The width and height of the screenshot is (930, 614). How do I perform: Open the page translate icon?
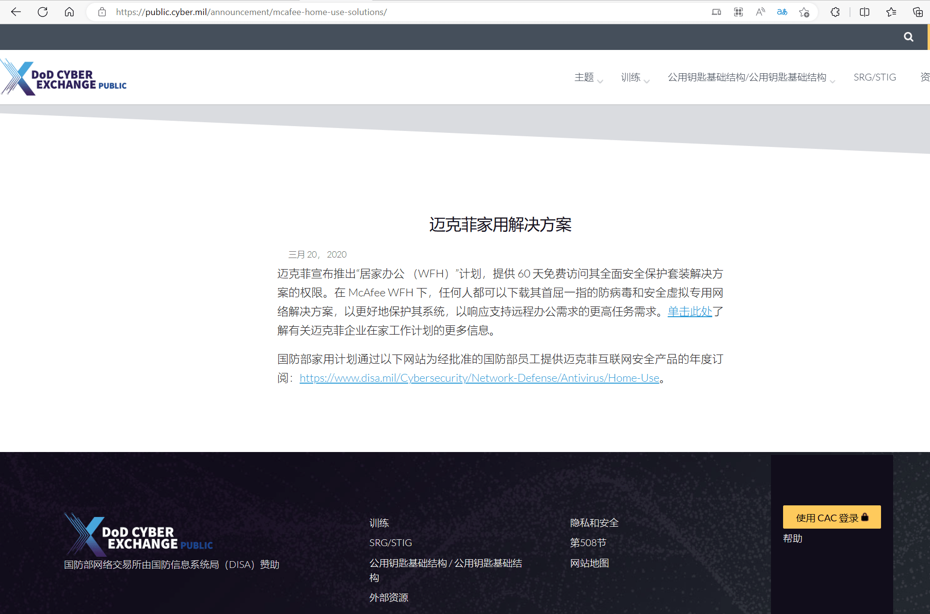782,12
